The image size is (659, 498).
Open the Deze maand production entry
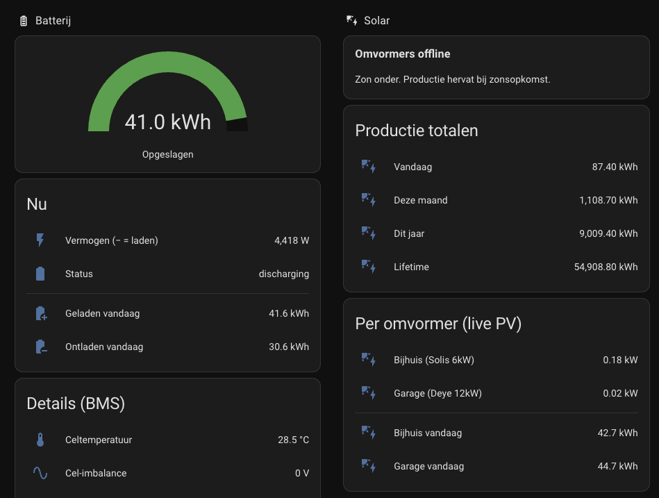[x=497, y=200]
